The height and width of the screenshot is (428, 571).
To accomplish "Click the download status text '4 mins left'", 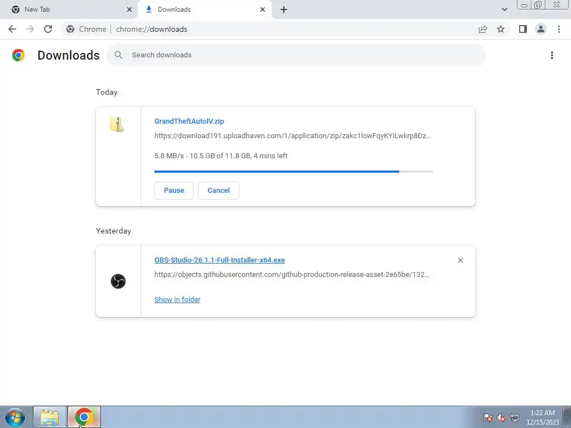I will [270, 156].
